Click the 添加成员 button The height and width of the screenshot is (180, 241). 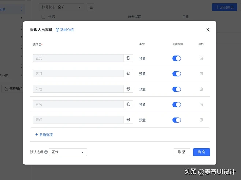tap(225, 7)
